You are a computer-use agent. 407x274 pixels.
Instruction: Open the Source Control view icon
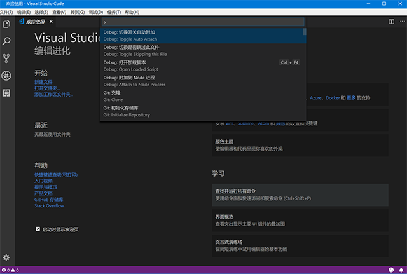point(6,58)
